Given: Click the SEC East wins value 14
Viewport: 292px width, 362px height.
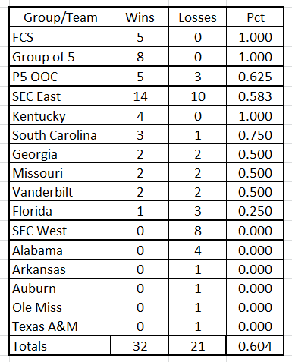Looking at the screenshot, I should [x=140, y=96].
